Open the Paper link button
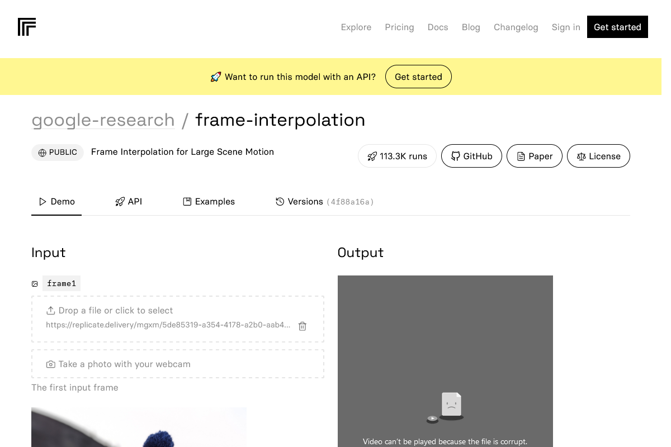 coord(534,156)
